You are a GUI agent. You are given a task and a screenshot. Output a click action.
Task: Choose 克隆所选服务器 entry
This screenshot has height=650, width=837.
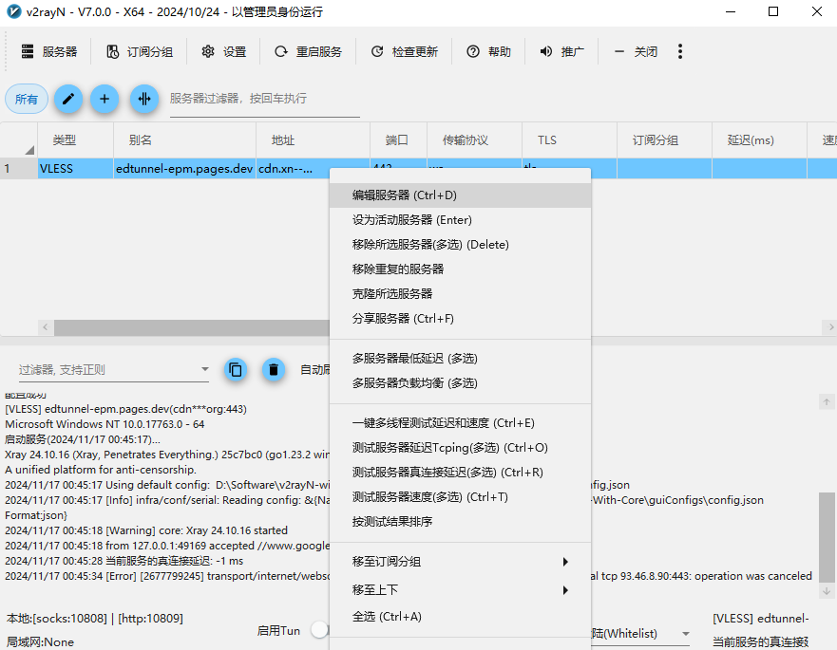pyautogui.click(x=460, y=293)
